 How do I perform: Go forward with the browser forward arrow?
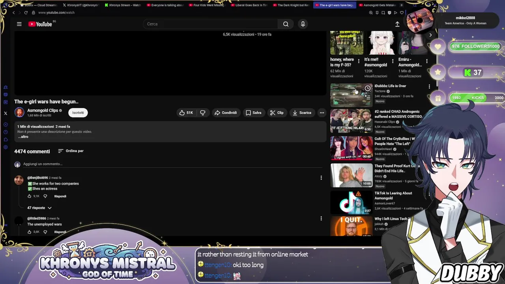coord(19,13)
